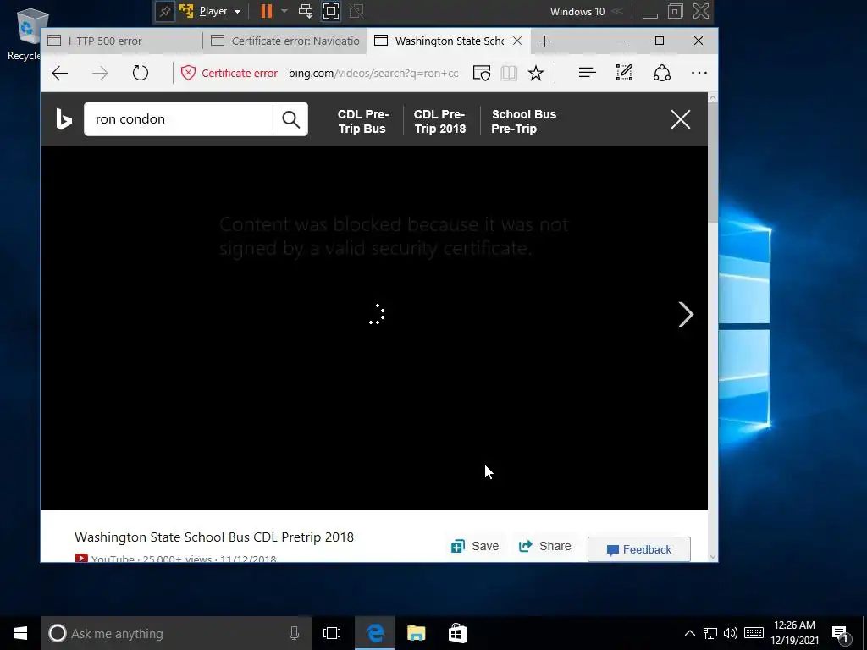Open a new Edge tab

pyautogui.click(x=544, y=41)
